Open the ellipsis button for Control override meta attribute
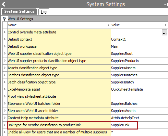 click(x=164, y=32)
